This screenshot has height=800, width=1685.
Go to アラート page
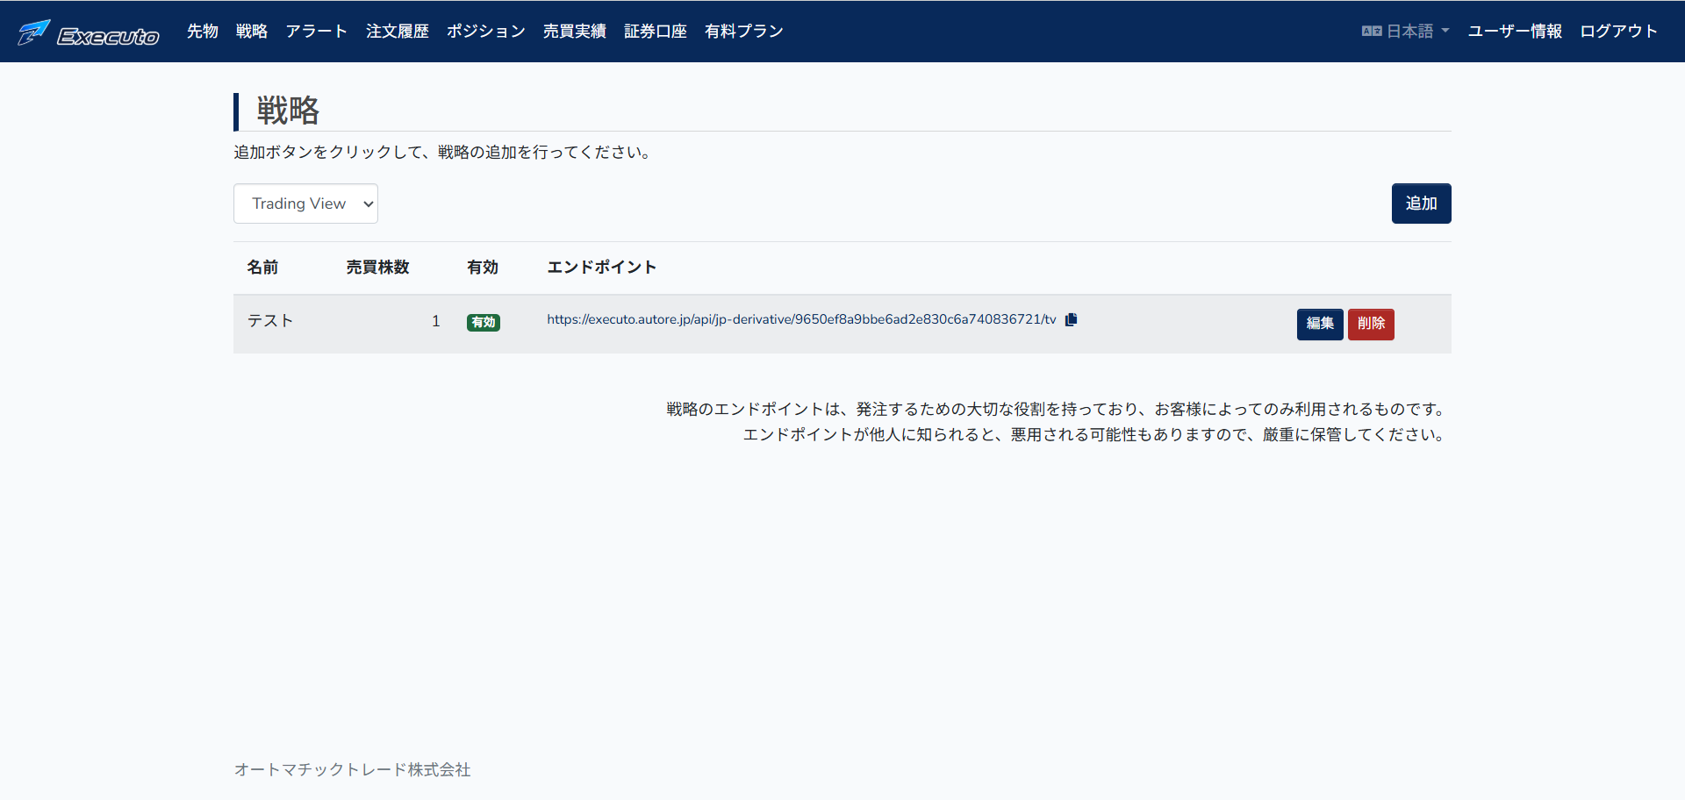(317, 32)
